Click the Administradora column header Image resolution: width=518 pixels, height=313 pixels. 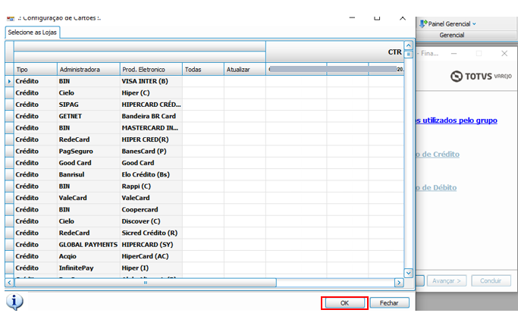[89, 69]
